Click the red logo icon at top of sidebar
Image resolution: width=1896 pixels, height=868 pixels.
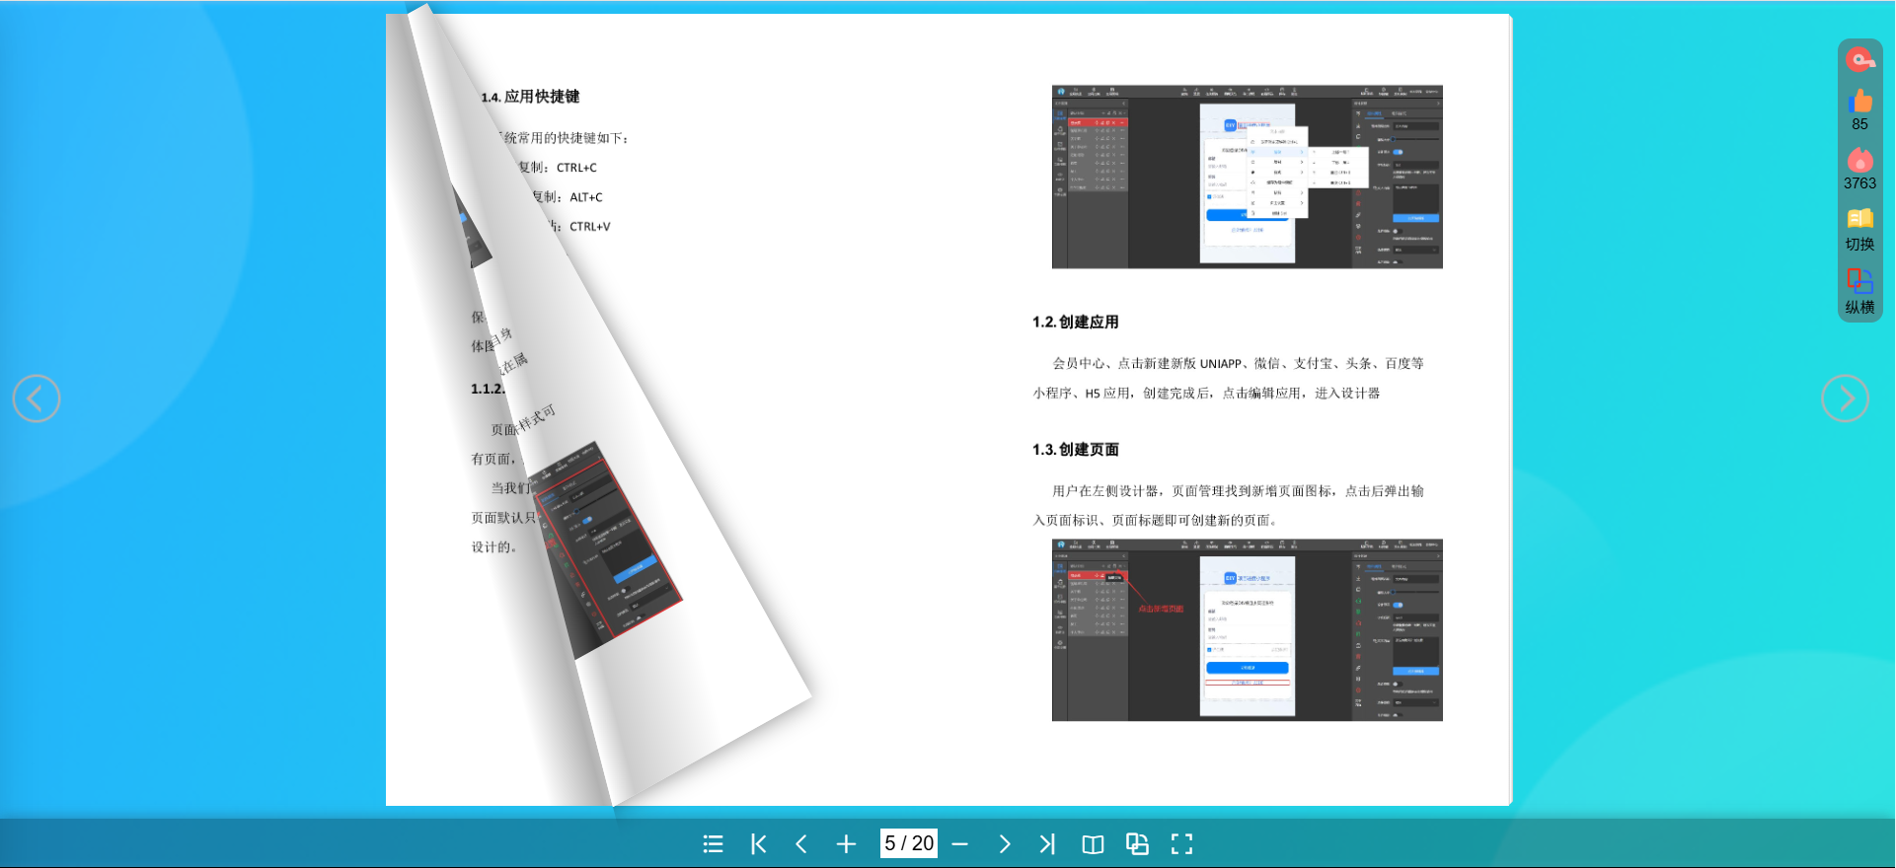1860,60
